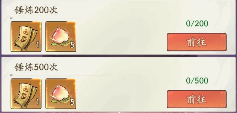This screenshot has width=237, height=113.
Task: Tap 前往 button for the 500 forging task
Action: coord(197,99)
